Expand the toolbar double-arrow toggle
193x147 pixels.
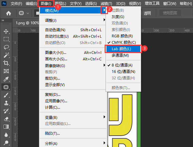tap(3, 21)
